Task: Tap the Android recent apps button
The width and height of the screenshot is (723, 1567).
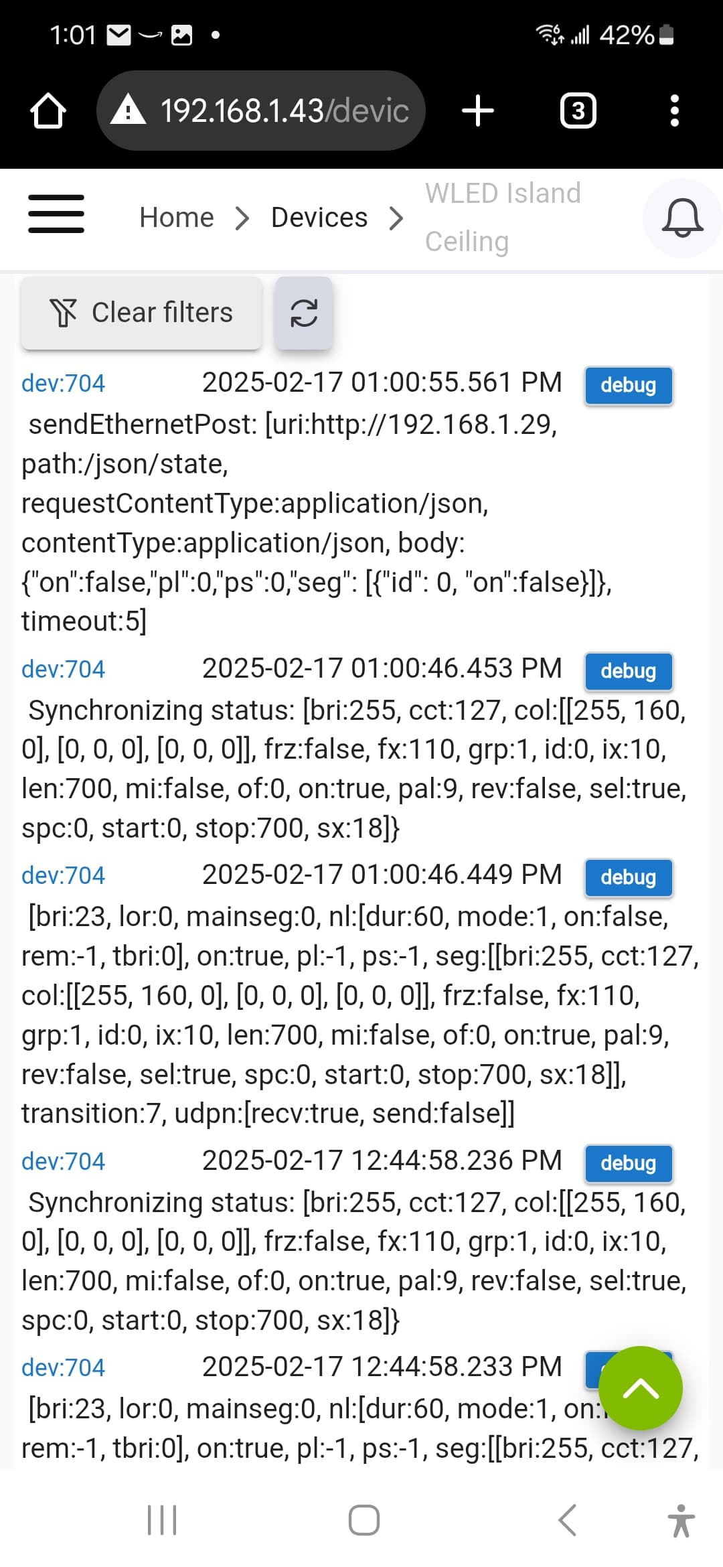Action: click(162, 1519)
